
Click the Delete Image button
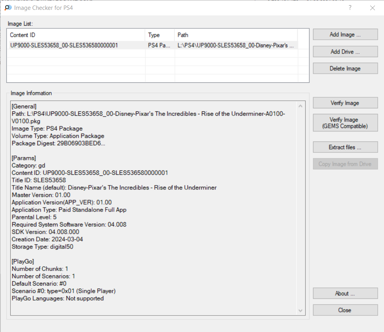pyautogui.click(x=345, y=69)
